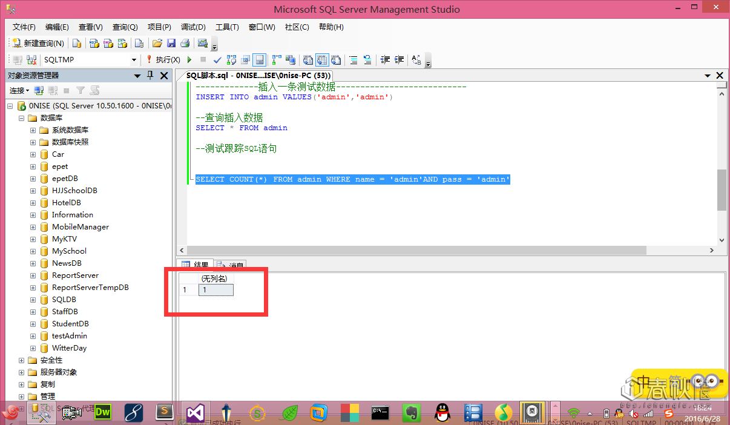Viewport: 730px width, 425px height.
Task: Expand the HotelDB database node
Action: 33,203
